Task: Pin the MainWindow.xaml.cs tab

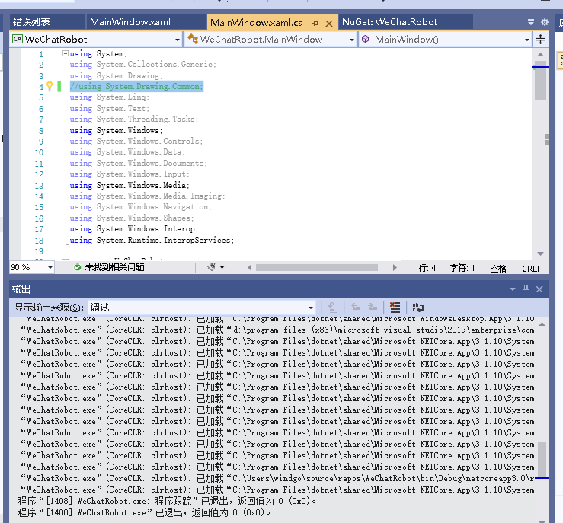Action: click(315, 24)
